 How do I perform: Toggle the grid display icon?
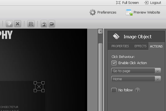pyautogui.click(x=31, y=24)
